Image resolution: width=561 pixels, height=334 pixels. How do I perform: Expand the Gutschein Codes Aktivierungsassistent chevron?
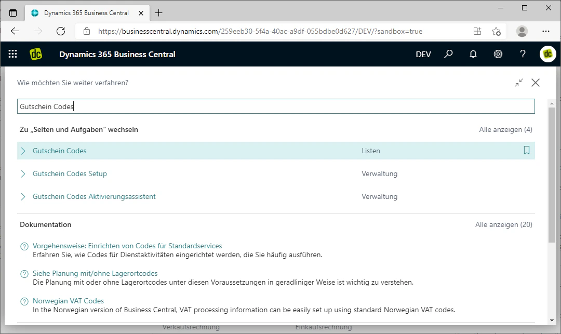[x=23, y=197]
